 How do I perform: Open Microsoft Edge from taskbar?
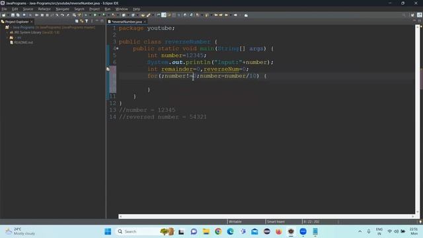pos(230,231)
